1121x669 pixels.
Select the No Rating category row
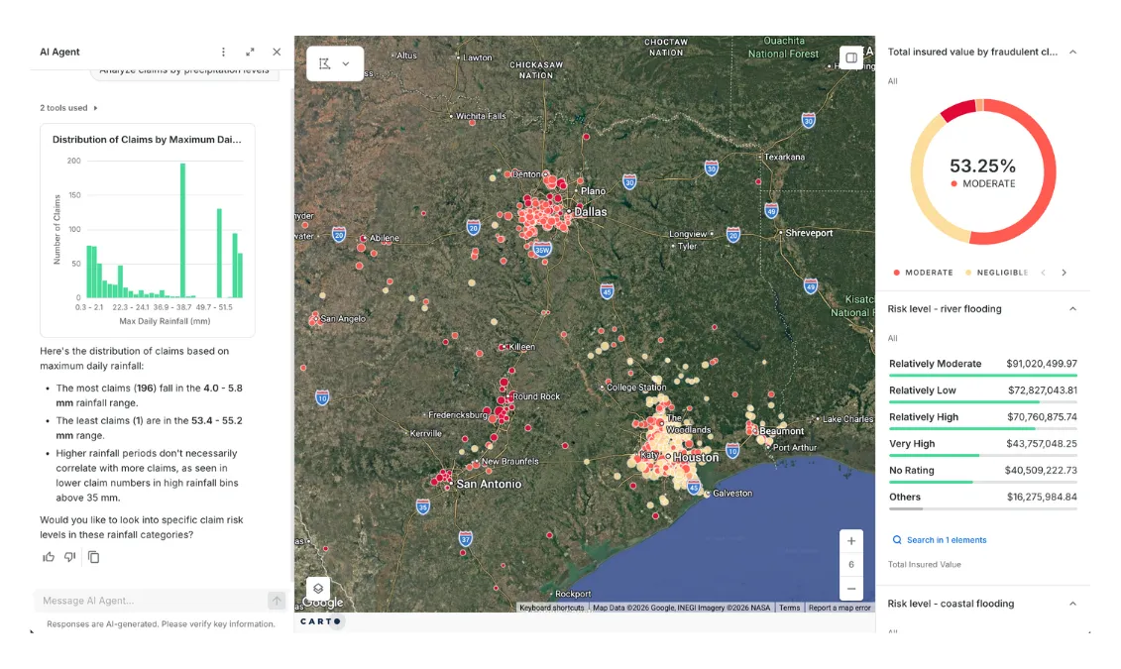pyautogui.click(x=983, y=473)
